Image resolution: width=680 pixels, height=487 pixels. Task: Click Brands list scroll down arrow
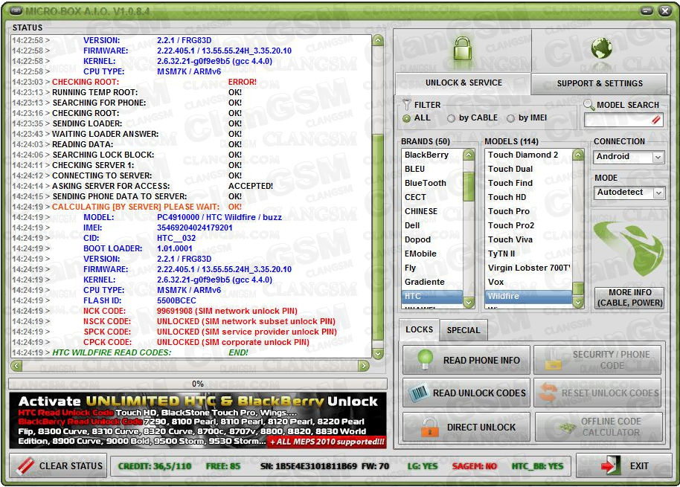coord(469,303)
